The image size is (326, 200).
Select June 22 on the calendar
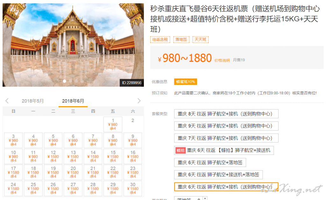click(x=113, y=172)
